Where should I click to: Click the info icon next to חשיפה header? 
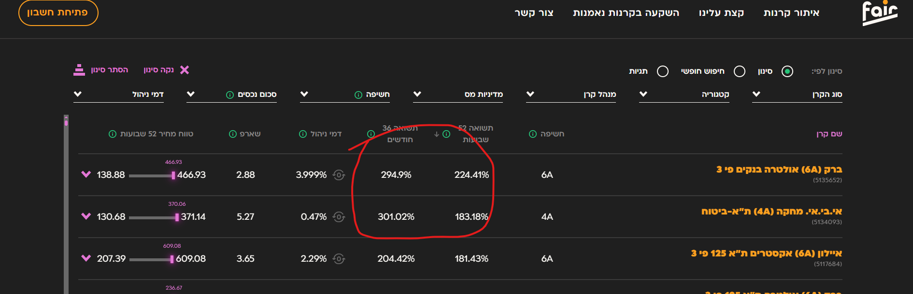(x=532, y=134)
